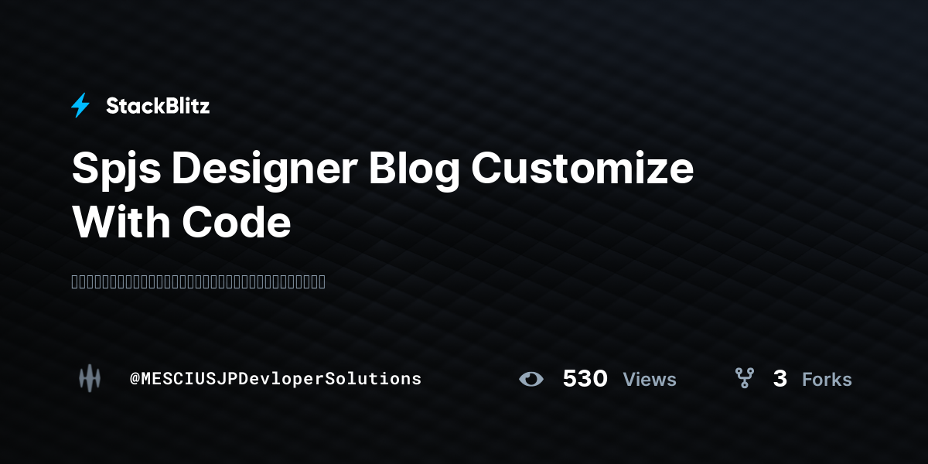Image resolution: width=928 pixels, height=464 pixels.
Task: Select the fork count number 3
Action: pyautogui.click(x=780, y=379)
